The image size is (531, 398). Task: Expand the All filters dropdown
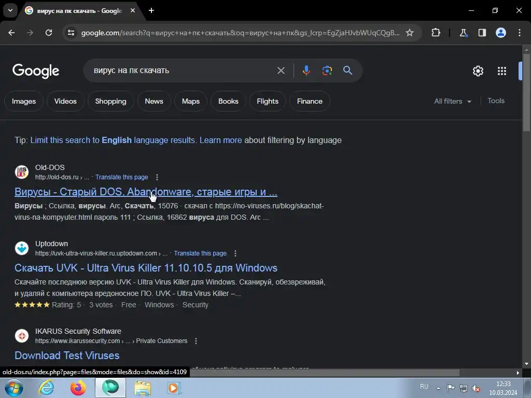pyautogui.click(x=453, y=101)
